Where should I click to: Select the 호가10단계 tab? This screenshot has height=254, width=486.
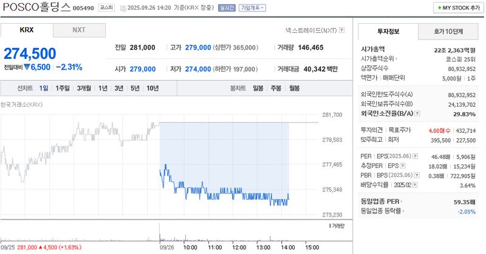point(448,32)
